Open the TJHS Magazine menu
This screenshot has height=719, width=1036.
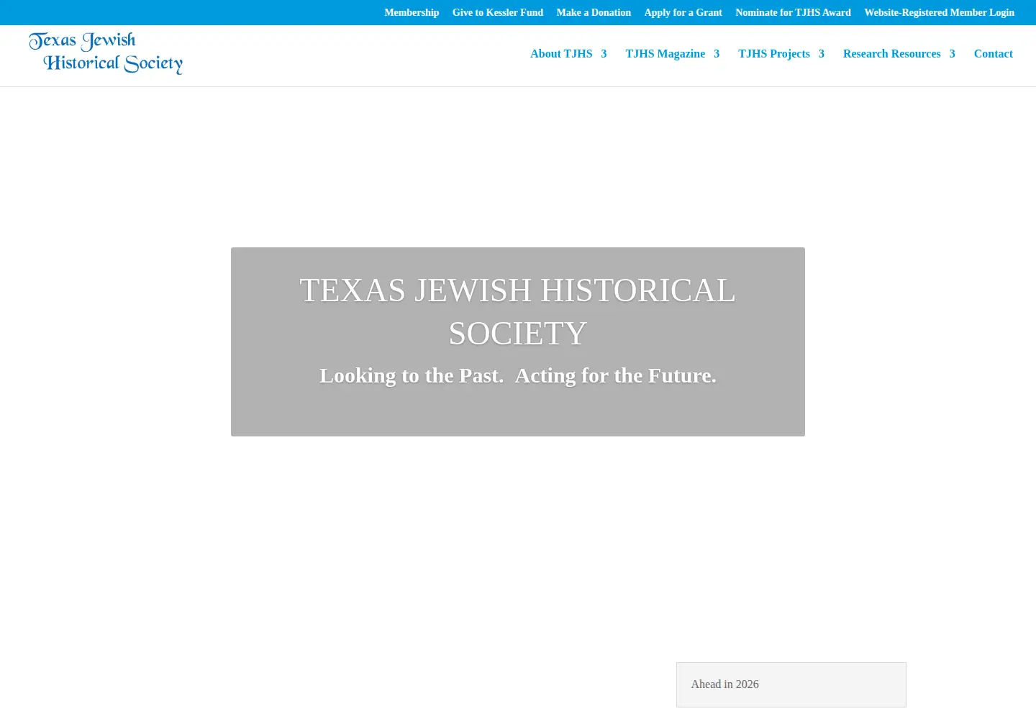pyautogui.click(x=665, y=54)
